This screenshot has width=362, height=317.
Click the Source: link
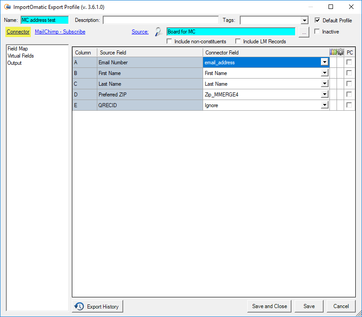coord(140,32)
